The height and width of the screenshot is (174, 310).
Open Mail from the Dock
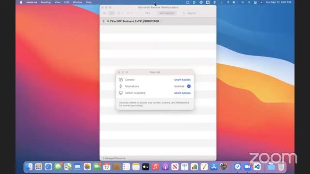click(77, 167)
